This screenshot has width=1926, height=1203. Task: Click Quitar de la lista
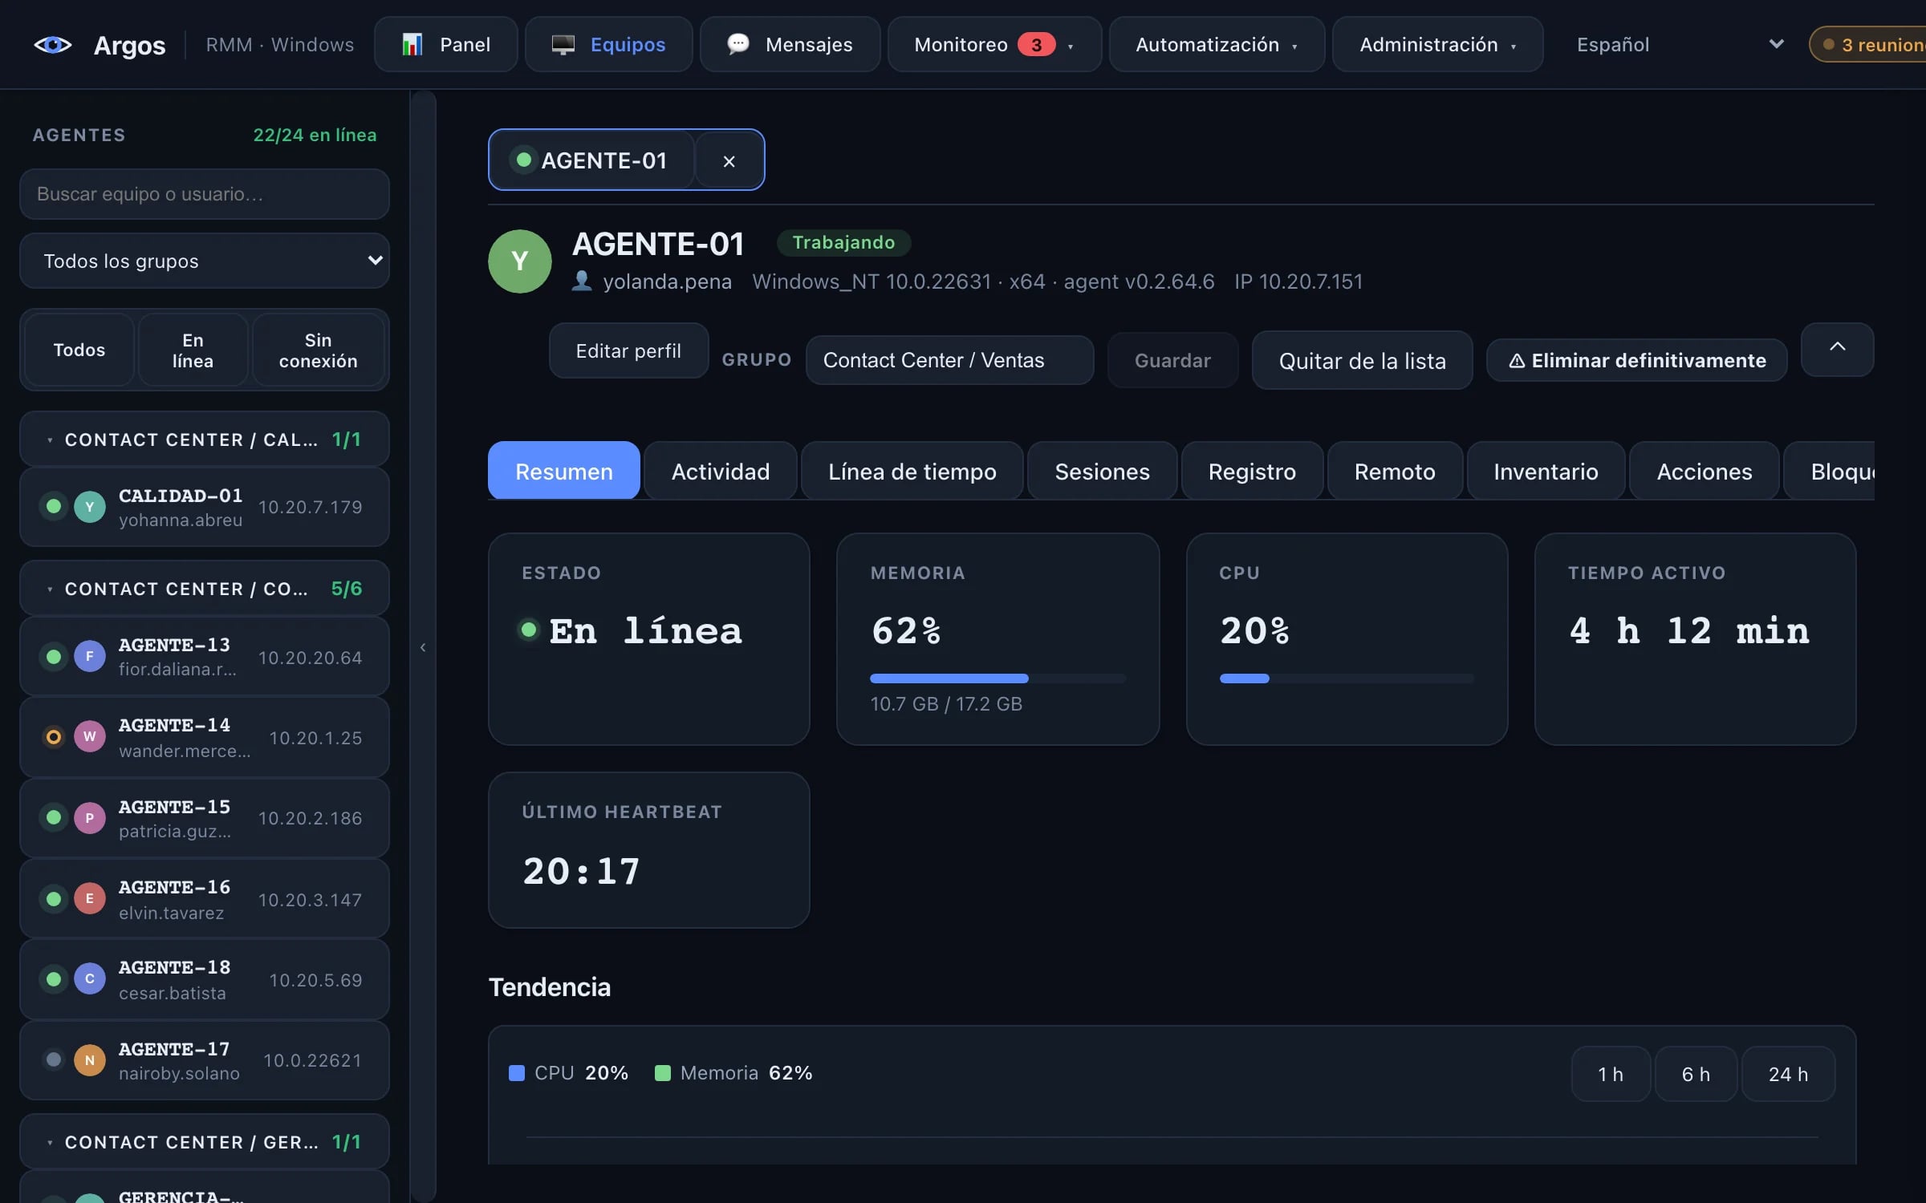coord(1362,360)
